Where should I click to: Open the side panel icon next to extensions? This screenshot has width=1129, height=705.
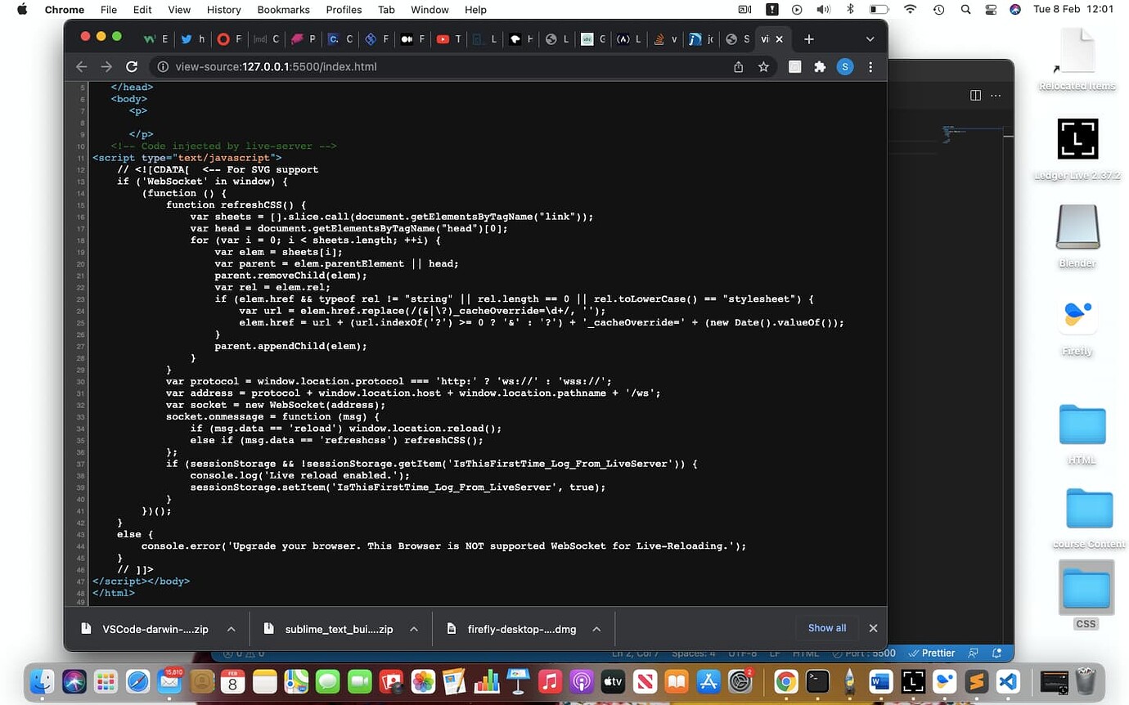pos(794,67)
